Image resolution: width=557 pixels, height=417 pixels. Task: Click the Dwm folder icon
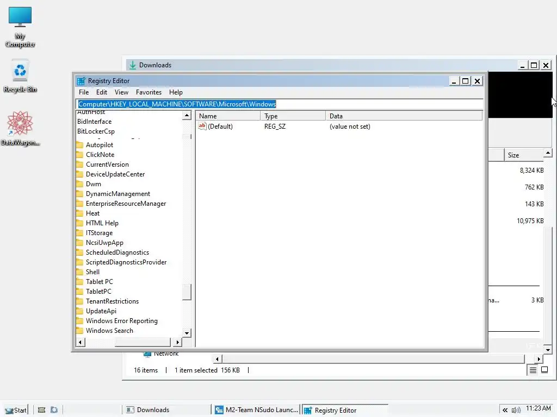80,184
